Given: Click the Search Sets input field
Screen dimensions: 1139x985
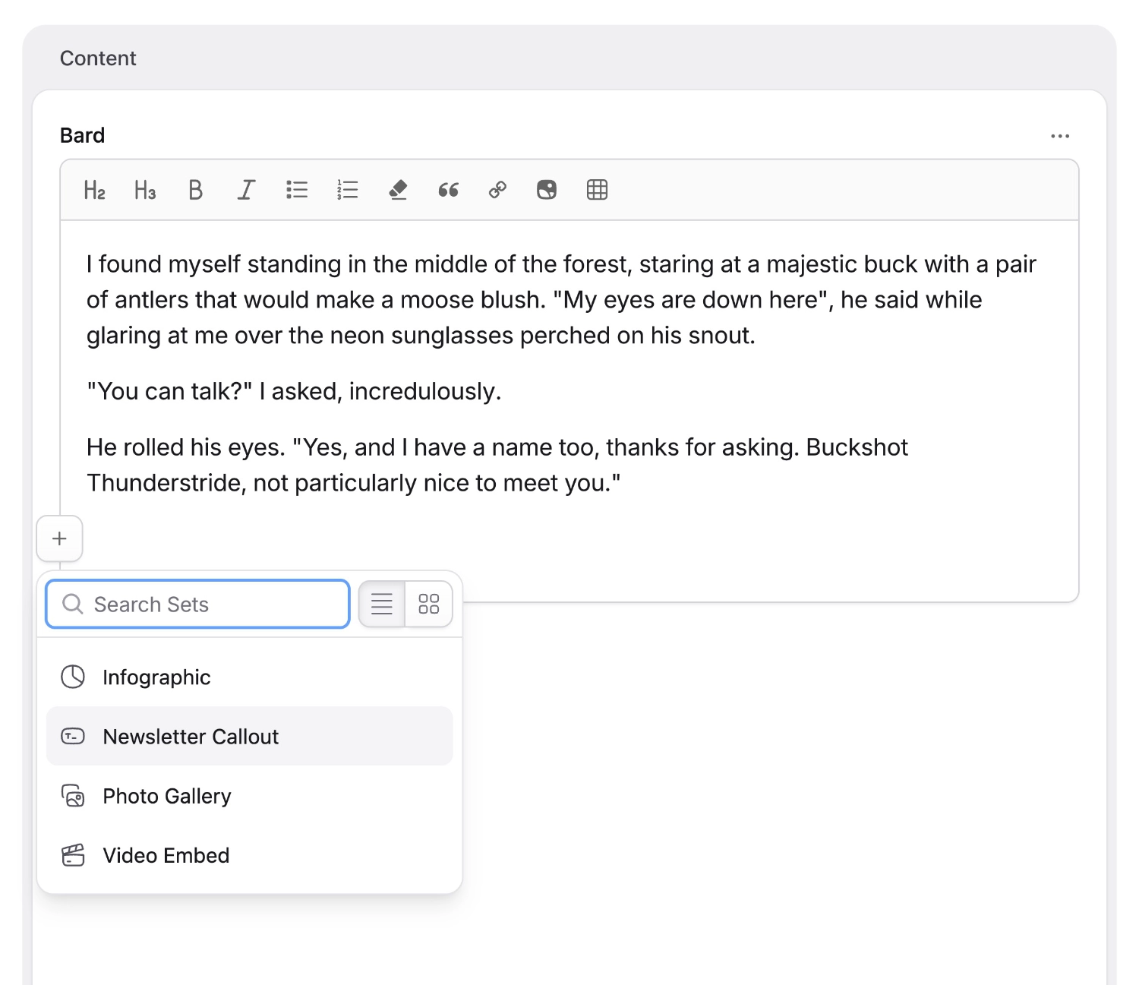Looking at the screenshot, I should (197, 604).
